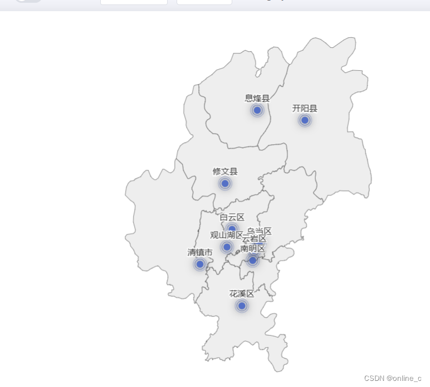430x387 pixels.
Task: Select the 修文县 label text
Action: coord(225,172)
